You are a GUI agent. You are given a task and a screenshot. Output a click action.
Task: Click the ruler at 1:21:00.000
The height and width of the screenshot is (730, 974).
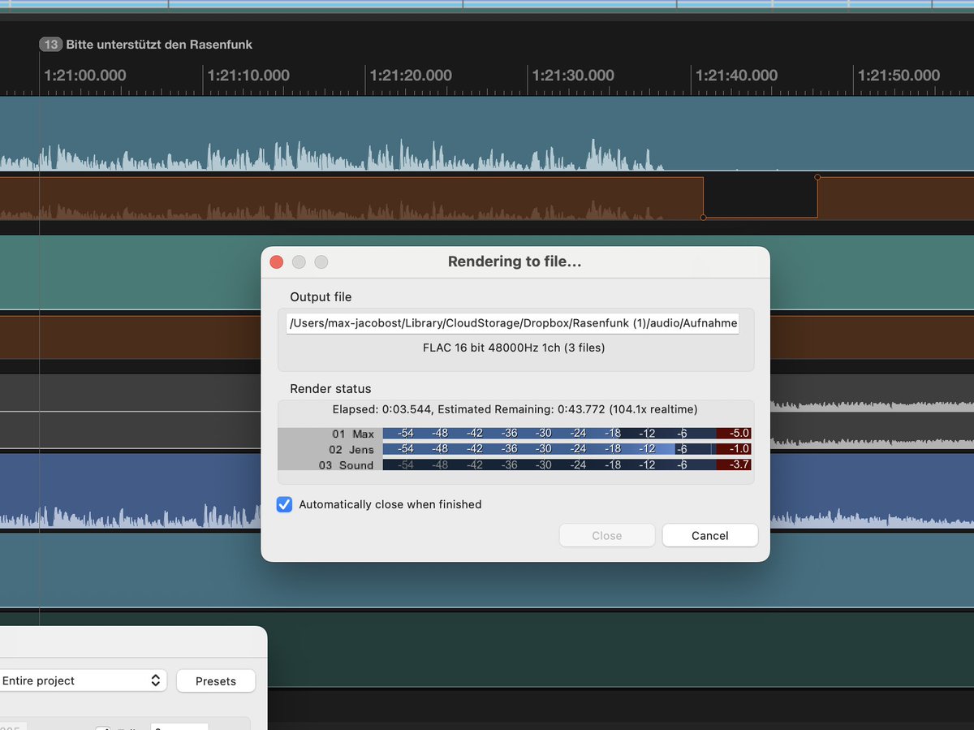85,76
